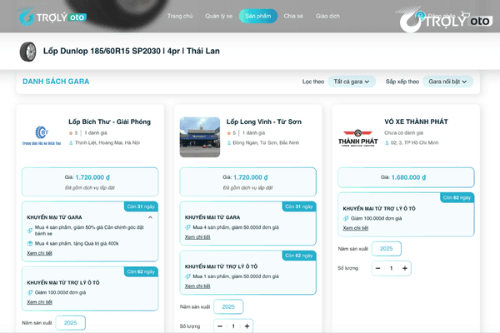The image size is (500, 333).
Task: Click plus icon in Long Vinh quantity
Action: click(247, 326)
